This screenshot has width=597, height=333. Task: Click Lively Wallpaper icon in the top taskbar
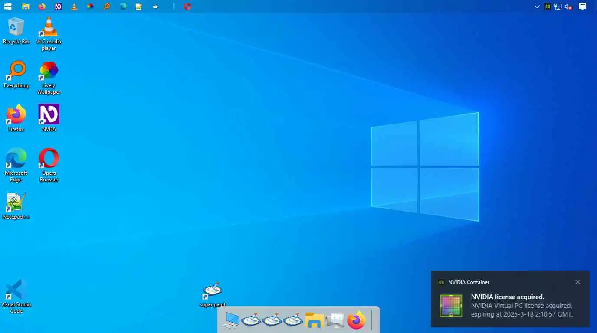pyautogui.click(x=90, y=7)
